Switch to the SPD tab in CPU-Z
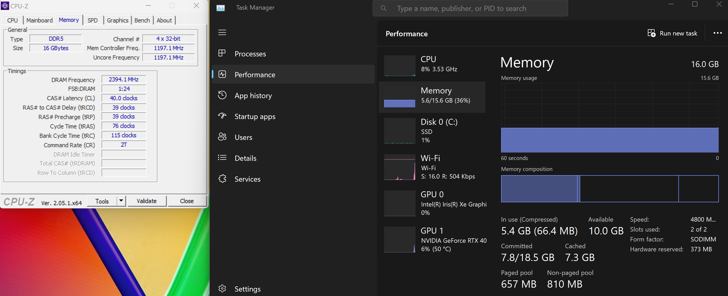 point(92,20)
